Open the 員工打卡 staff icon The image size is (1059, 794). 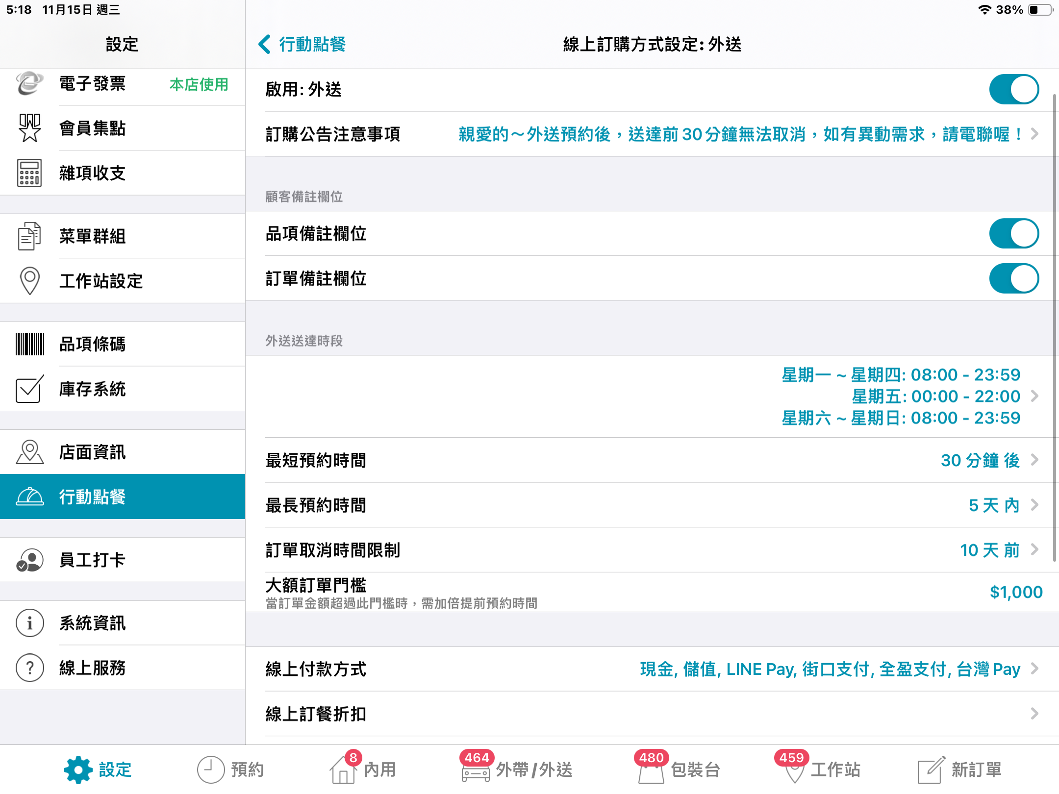coord(29,560)
